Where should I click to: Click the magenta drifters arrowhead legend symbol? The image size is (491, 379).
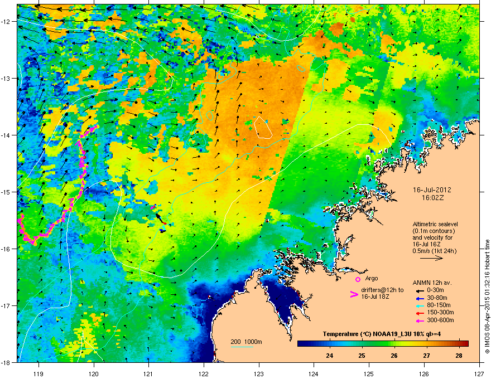[354, 294]
